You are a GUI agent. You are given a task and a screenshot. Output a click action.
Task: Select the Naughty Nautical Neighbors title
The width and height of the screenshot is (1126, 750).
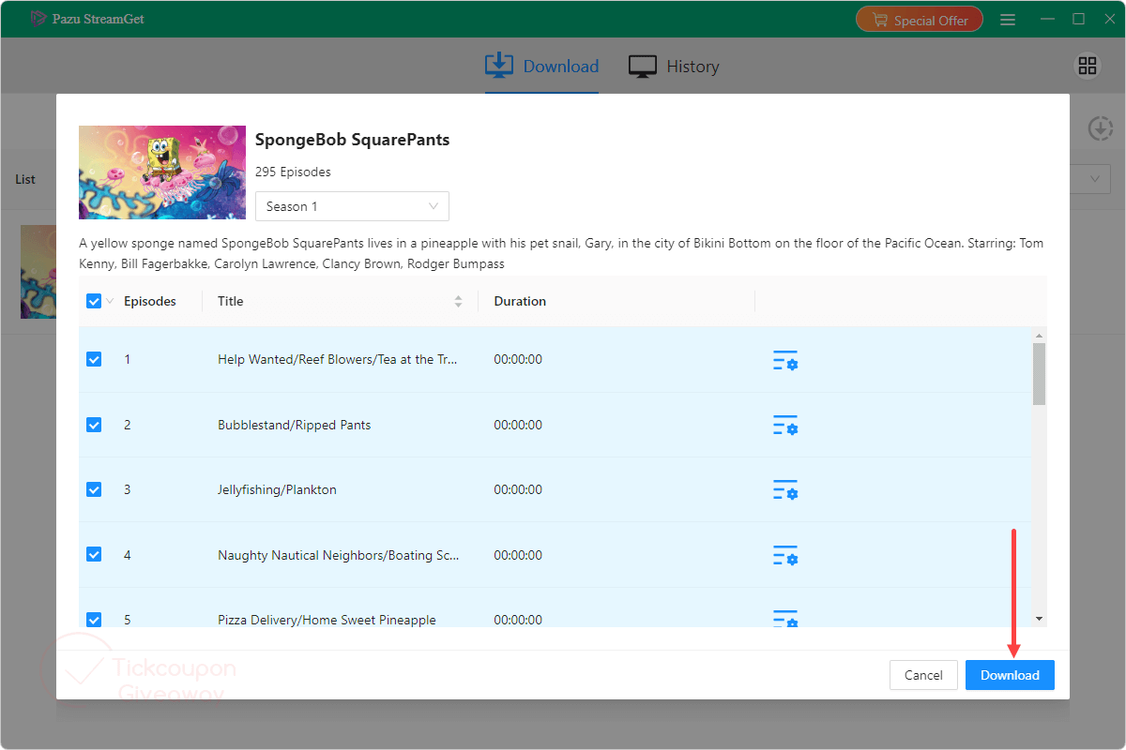[x=339, y=555]
